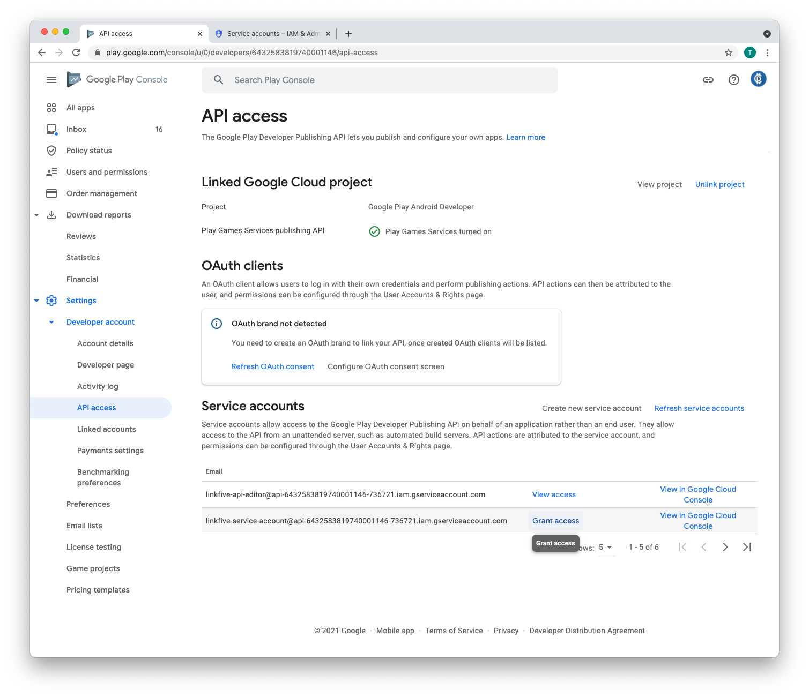Open Financial in sidebar
The width and height of the screenshot is (809, 697).
coord(82,279)
